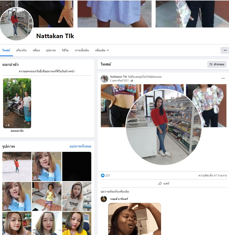
Task: Click commenter name หลุยส์ บาร์เบอร์
Action: (119, 199)
